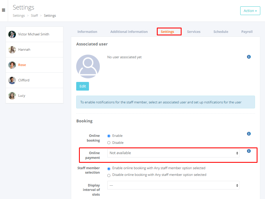The width and height of the screenshot is (265, 199).
Task: Click the placeholder user profile image
Action: [x=88, y=66]
